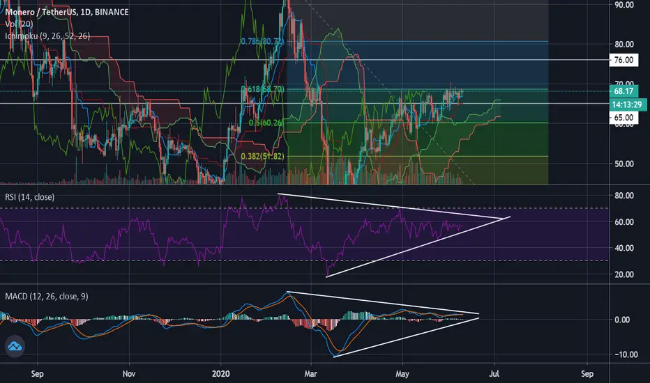
Task: Select the 0.618(68.70) Fibonacci level label
Action: coord(262,89)
